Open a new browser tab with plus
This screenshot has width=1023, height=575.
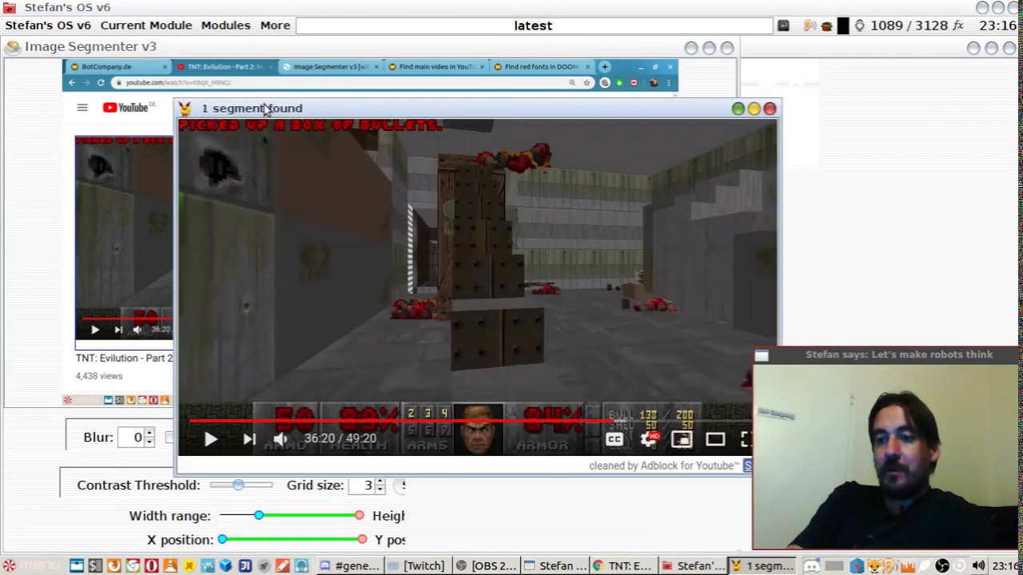click(605, 67)
